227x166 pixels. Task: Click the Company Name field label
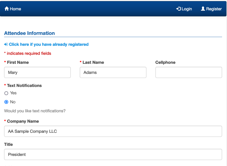pos(23,121)
